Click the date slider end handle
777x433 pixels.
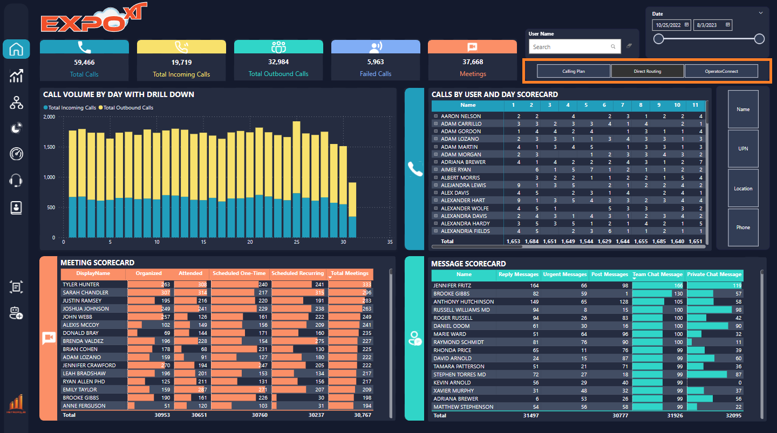pyautogui.click(x=759, y=39)
